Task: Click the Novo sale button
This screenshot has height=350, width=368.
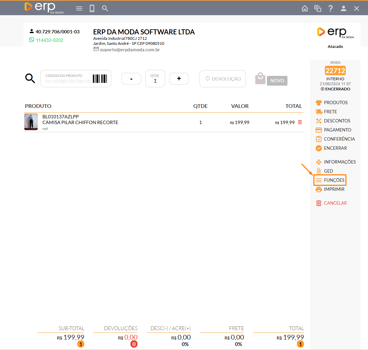Action: [x=277, y=81]
